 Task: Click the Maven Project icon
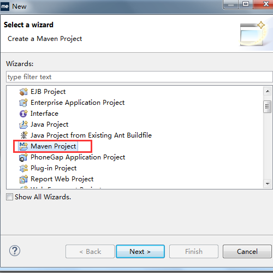pyautogui.click(x=23, y=146)
